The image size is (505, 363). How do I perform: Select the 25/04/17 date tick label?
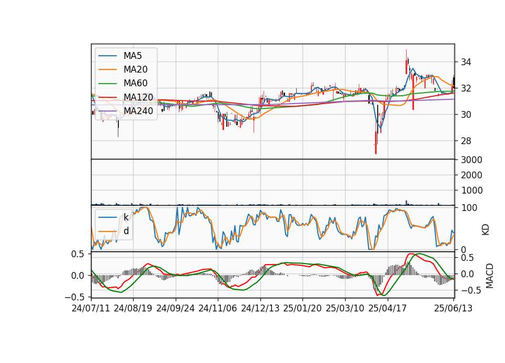coord(388,309)
